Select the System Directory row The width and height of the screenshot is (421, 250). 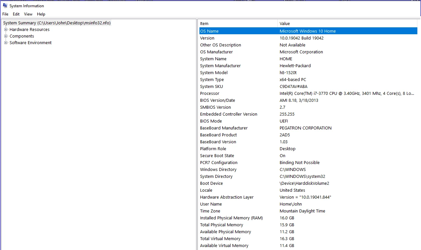(308, 176)
